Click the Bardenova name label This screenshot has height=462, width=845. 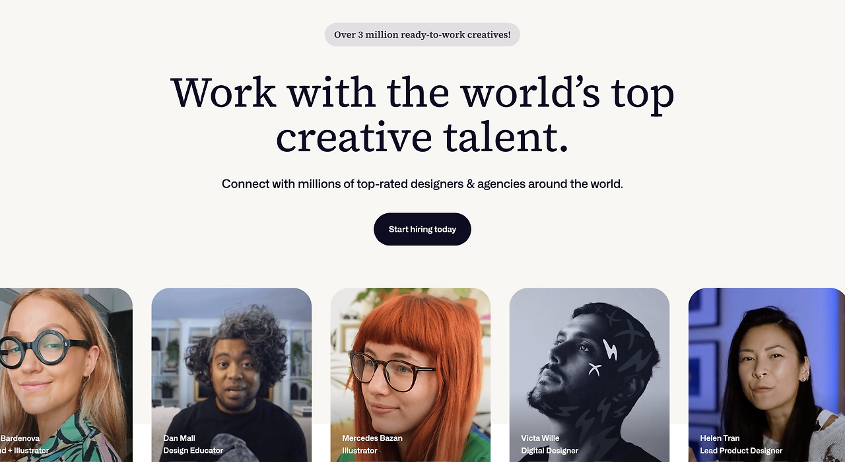pos(20,438)
